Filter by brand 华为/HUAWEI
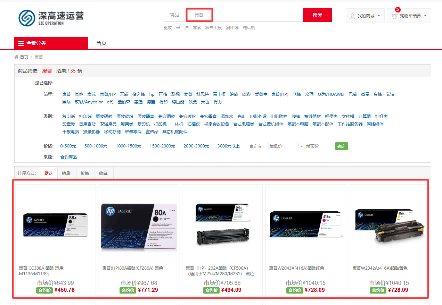Screen dimensions: 442x305 331,94
